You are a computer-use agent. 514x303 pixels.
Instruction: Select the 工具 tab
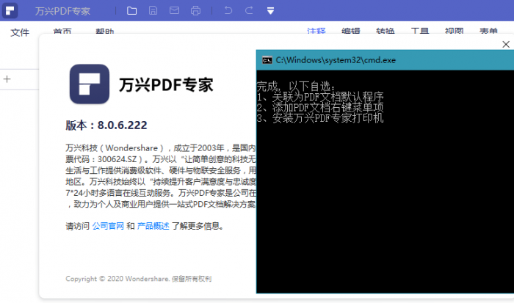tap(419, 32)
